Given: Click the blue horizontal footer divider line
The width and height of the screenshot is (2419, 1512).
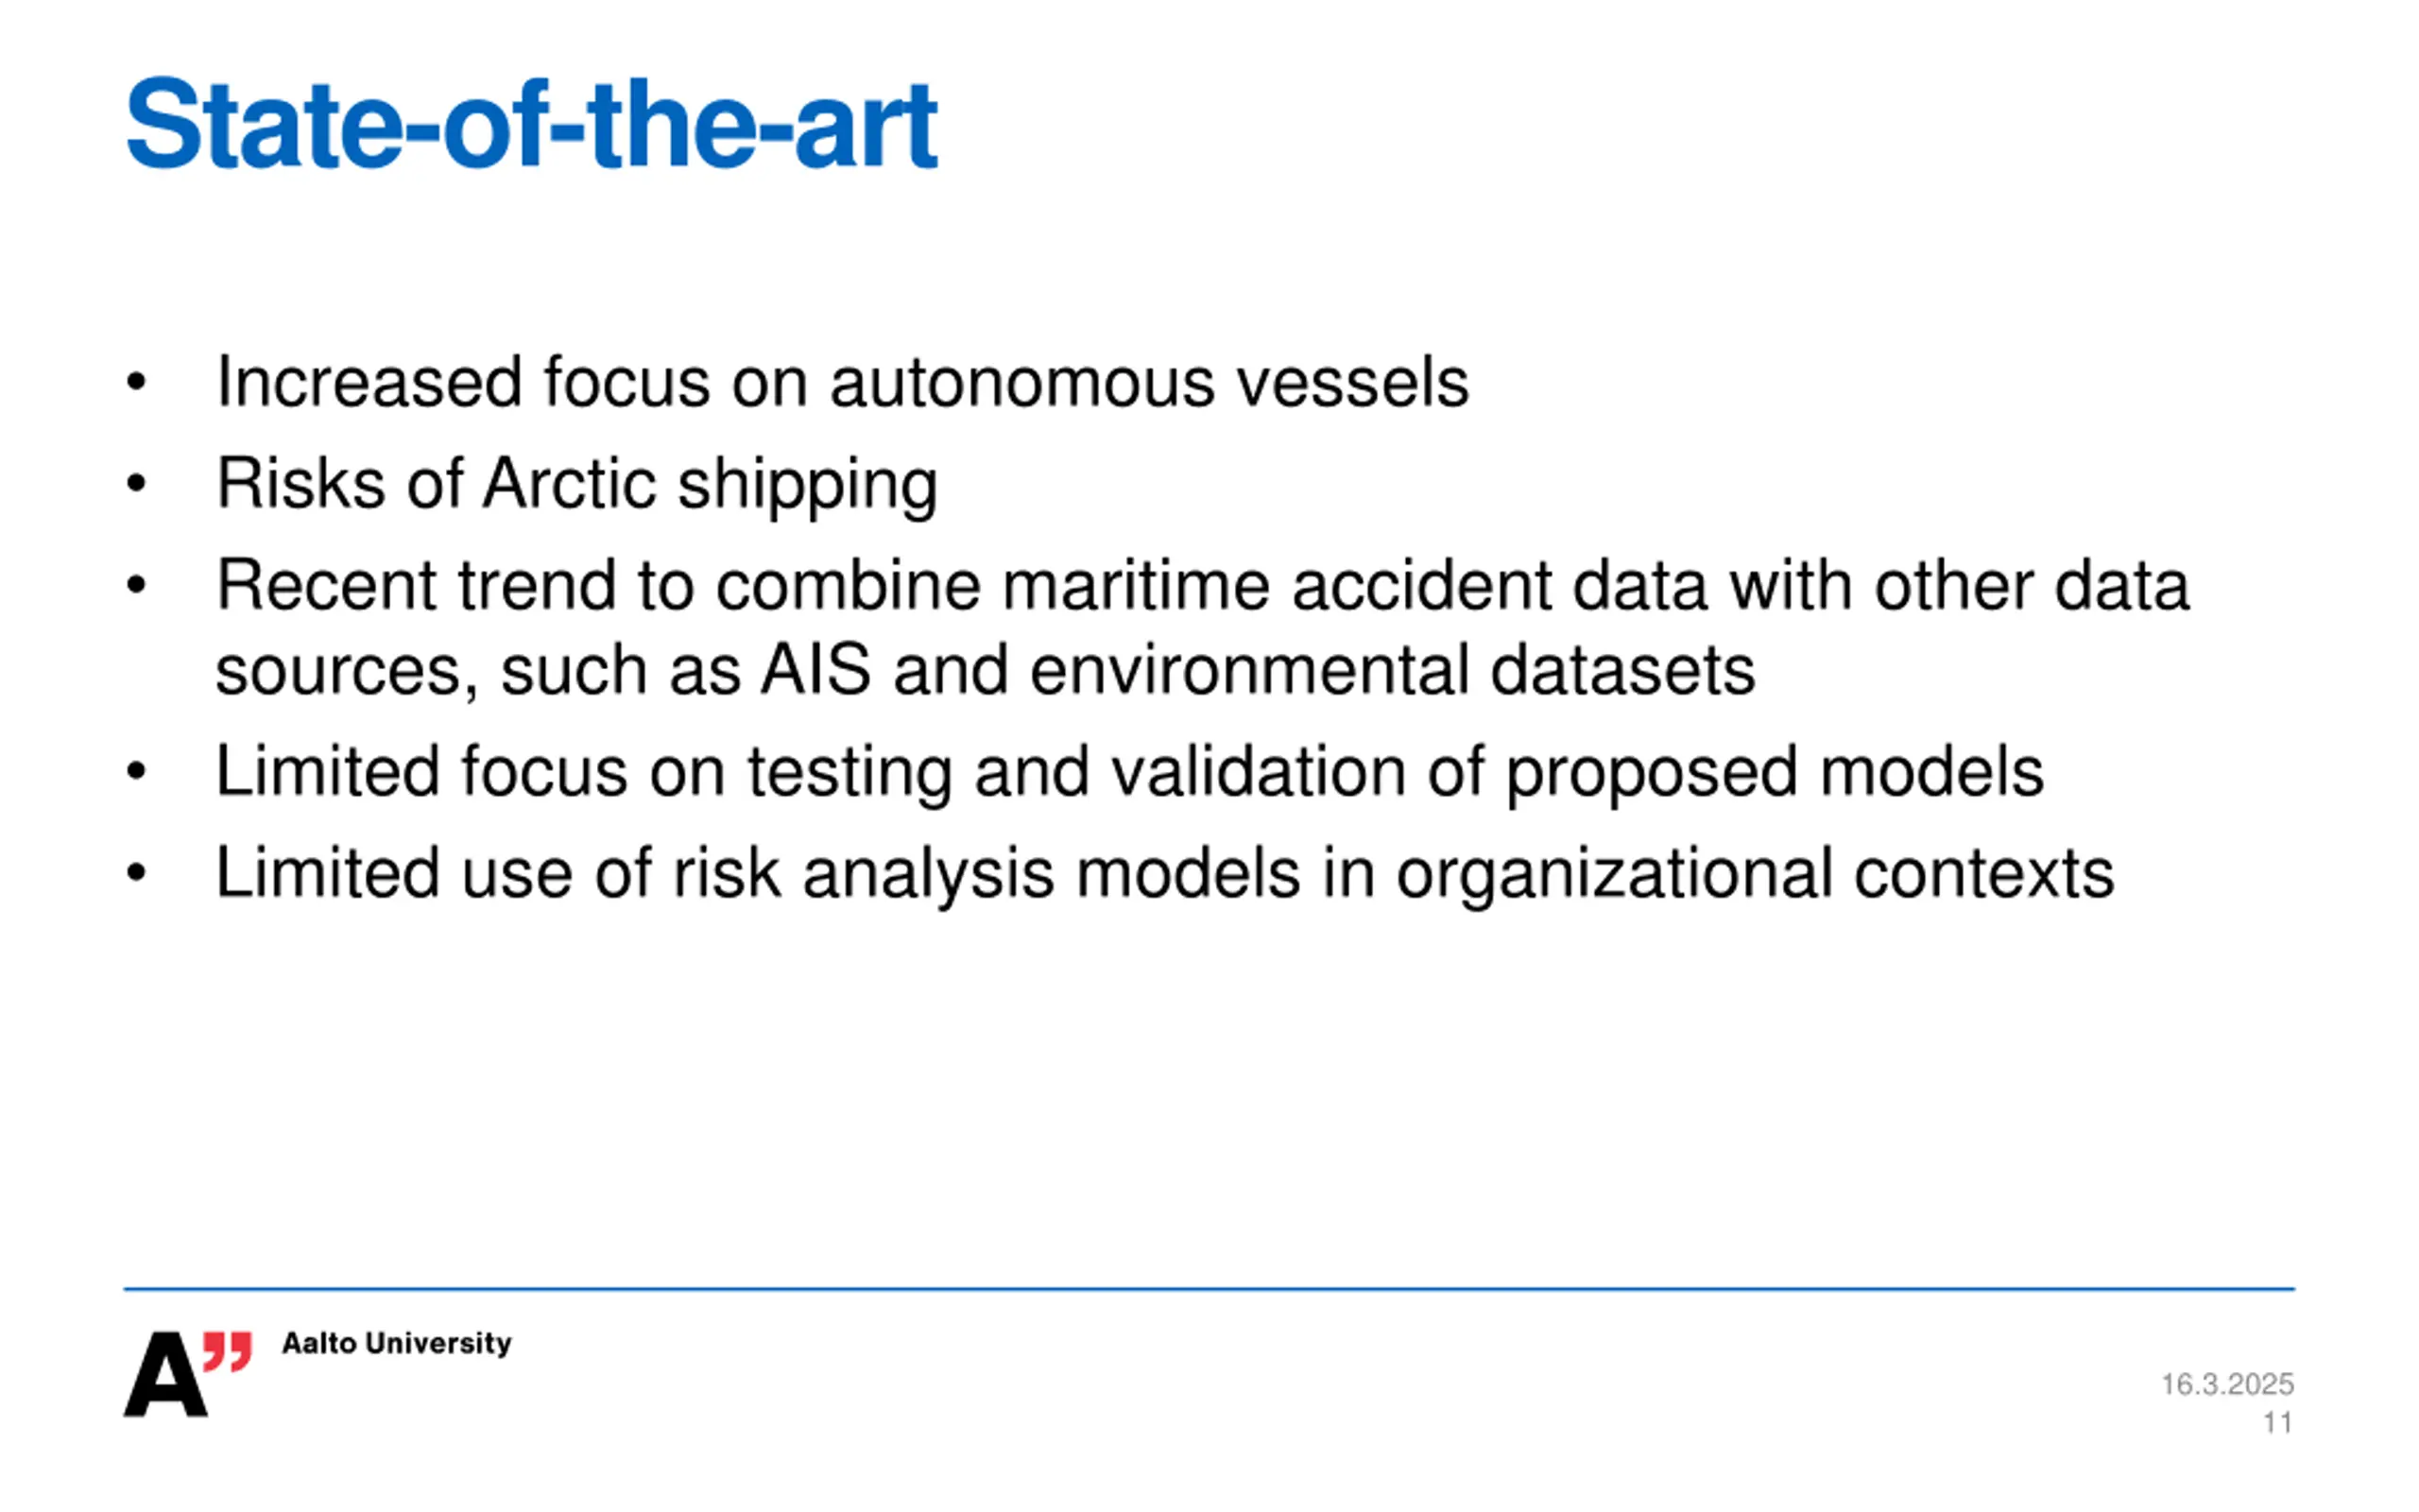Looking at the screenshot, I should pos(1209,1289).
